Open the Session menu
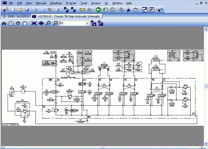The width and height of the screenshot is (208, 149). click(x=96, y=3)
